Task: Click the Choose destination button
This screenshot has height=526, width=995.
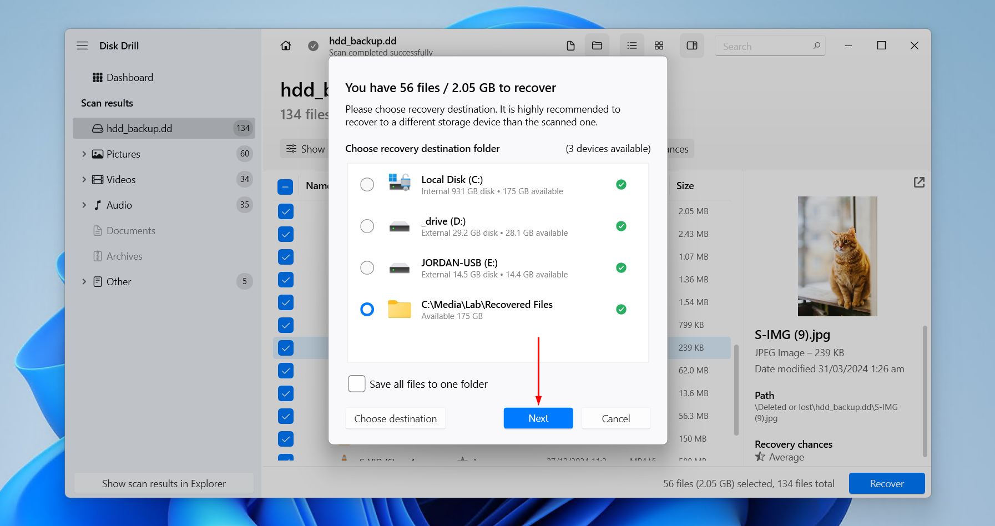Action: tap(395, 418)
